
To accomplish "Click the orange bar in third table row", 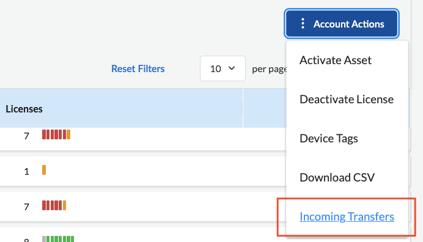I will click(64, 205).
